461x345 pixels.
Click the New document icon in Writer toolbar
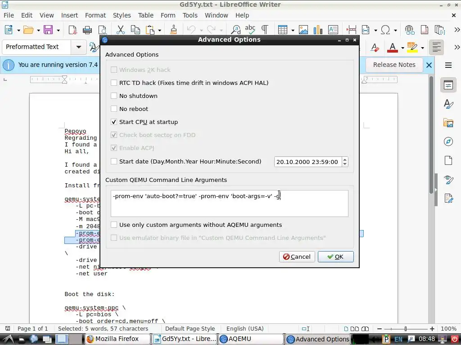point(9,30)
